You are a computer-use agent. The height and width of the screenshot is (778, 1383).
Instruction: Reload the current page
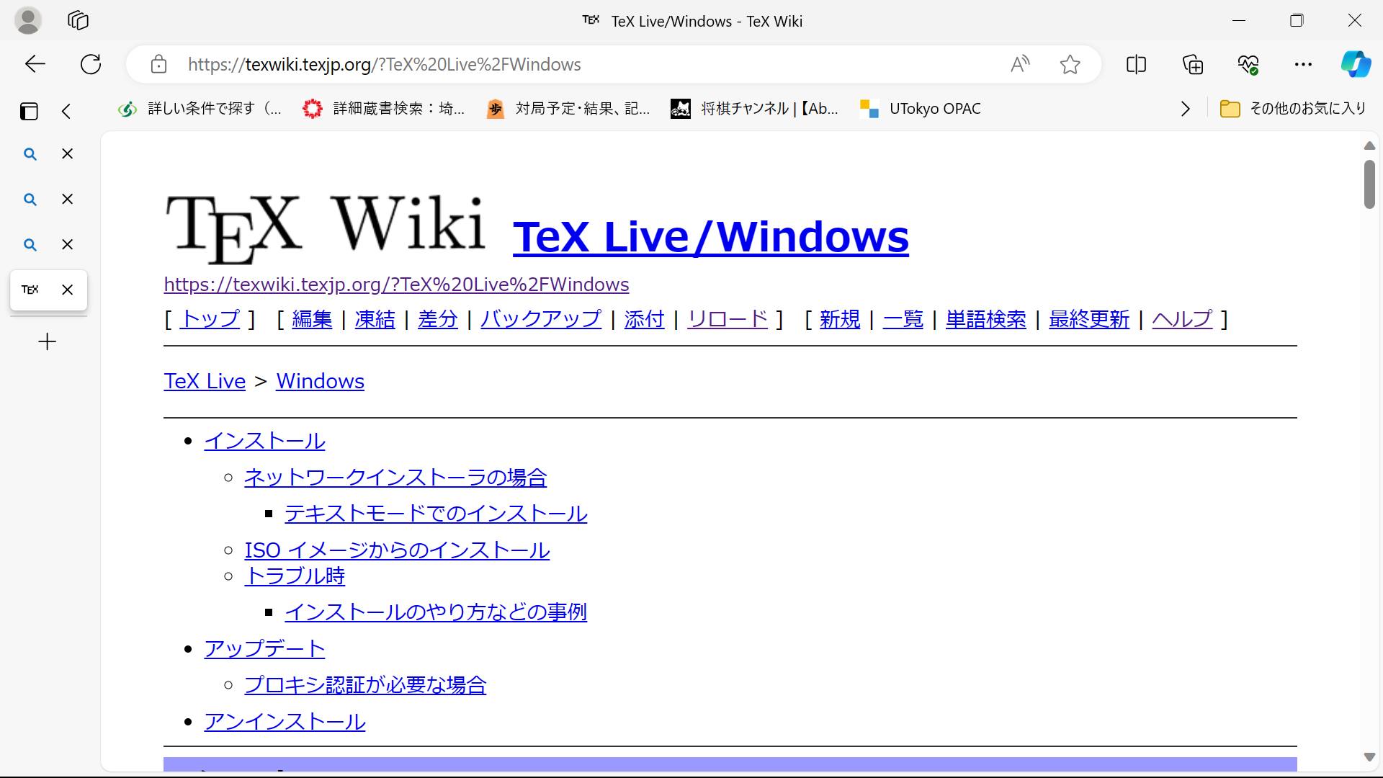point(90,64)
